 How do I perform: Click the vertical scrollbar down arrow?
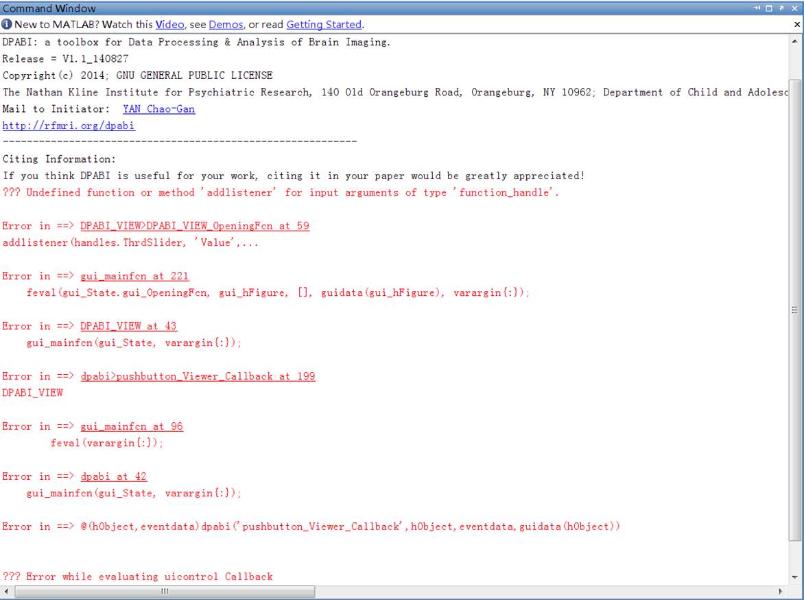point(795,577)
